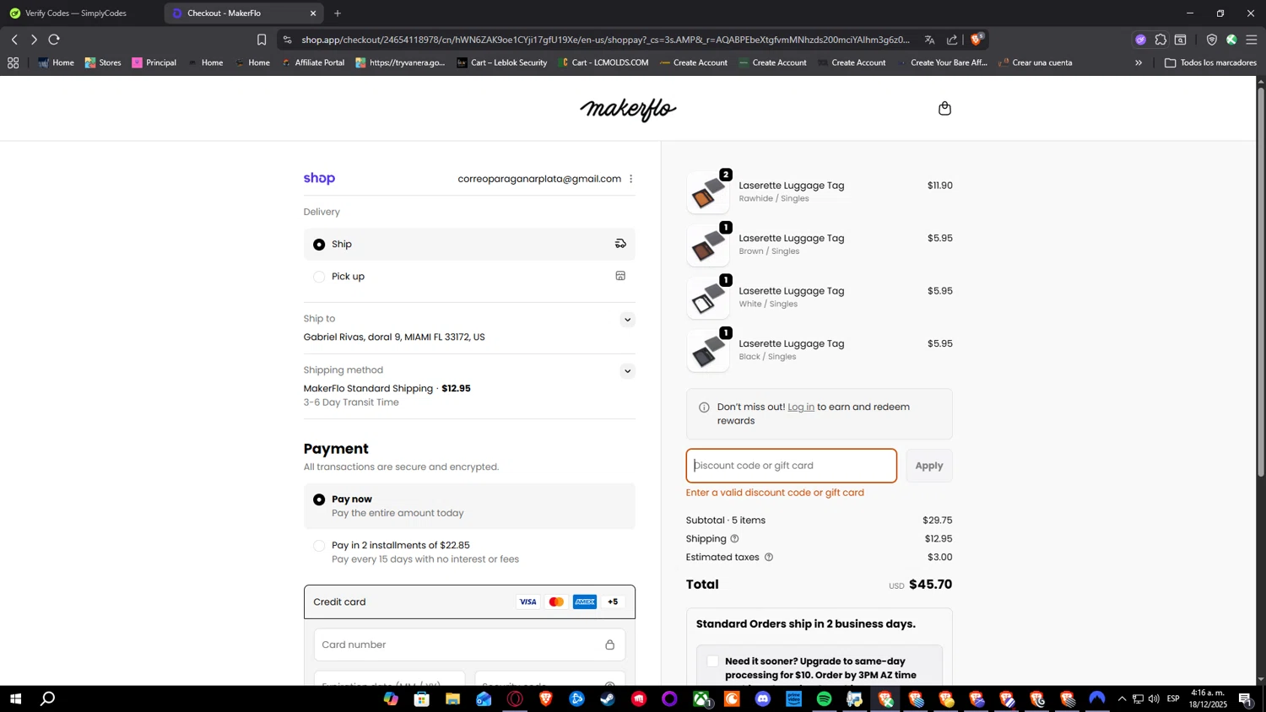Image resolution: width=1266 pixels, height=712 pixels.
Task: Open Windows search from the taskbar
Action: point(48,699)
